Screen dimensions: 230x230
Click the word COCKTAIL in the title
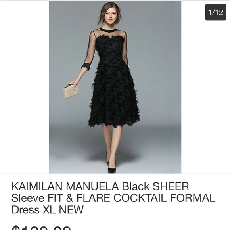coord(140,198)
